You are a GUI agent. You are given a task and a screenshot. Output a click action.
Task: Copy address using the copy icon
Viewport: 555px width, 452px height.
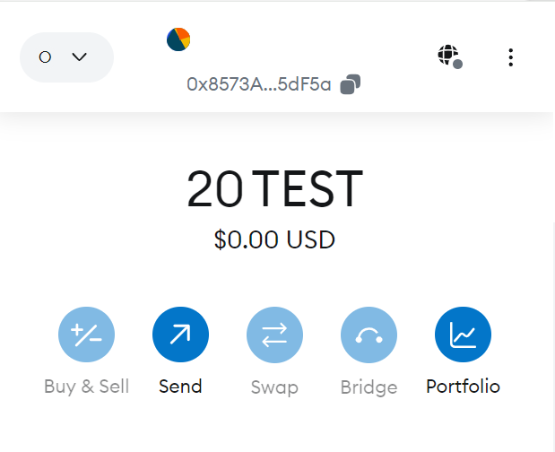350,84
